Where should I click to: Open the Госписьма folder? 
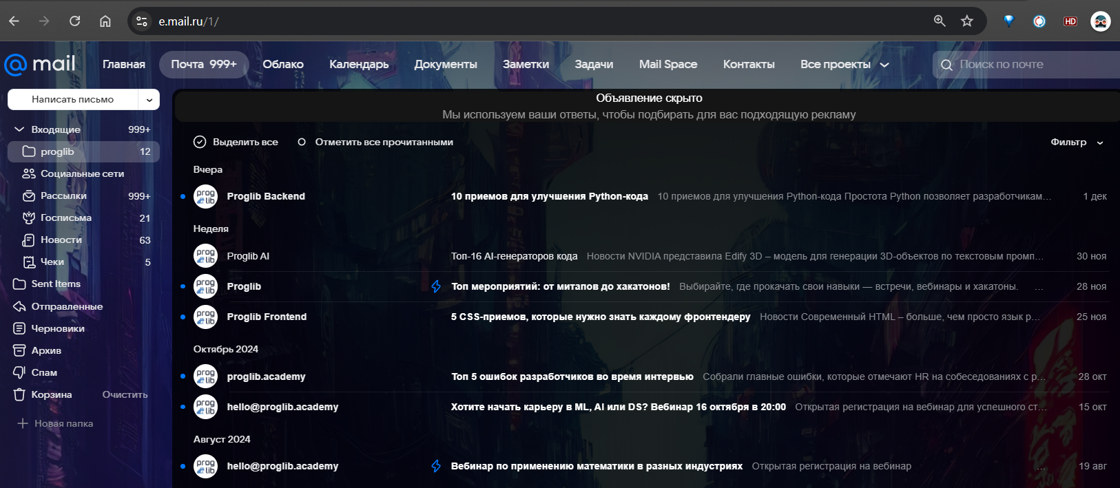[83, 218]
